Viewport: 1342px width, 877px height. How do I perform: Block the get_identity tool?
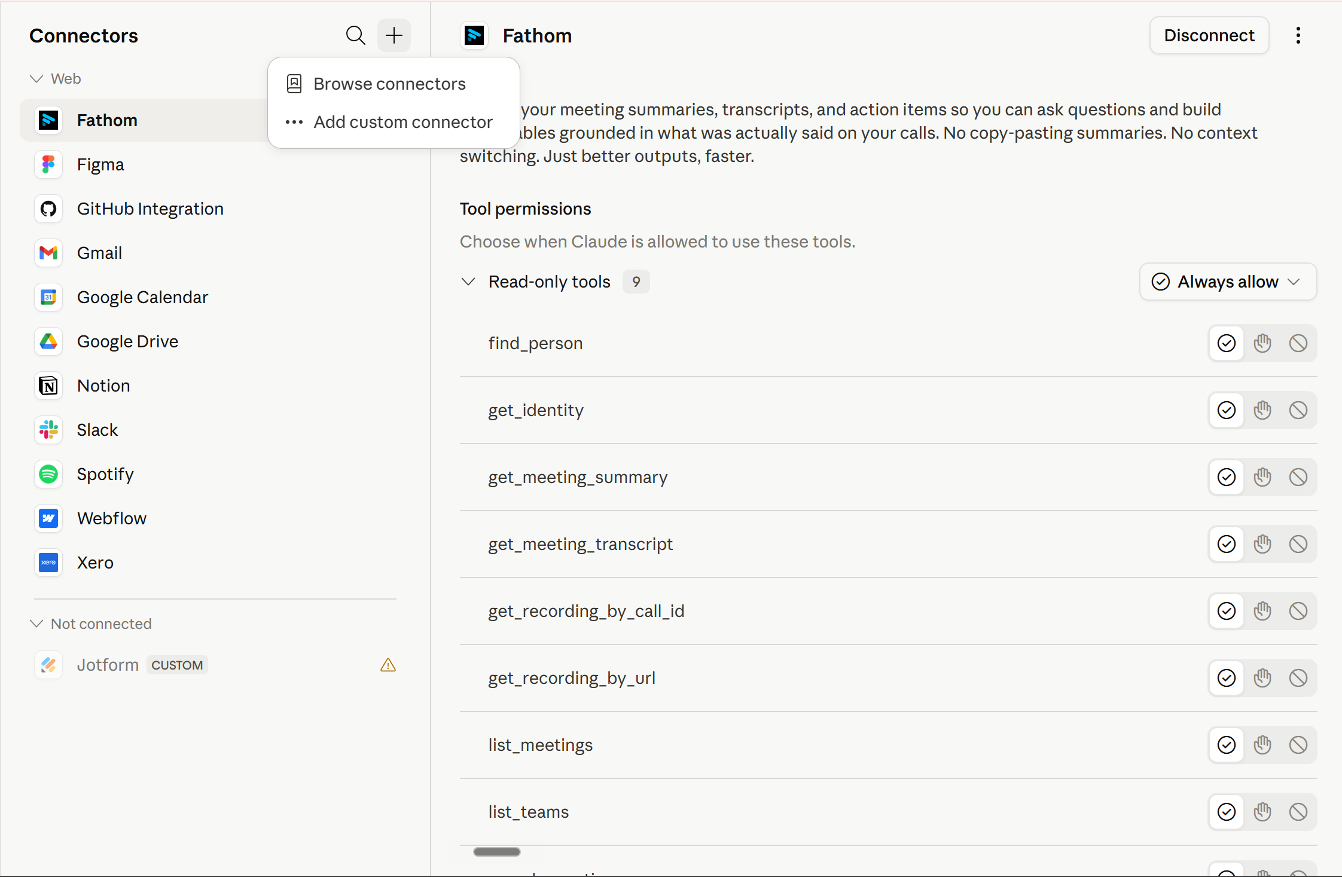(1298, 410)
